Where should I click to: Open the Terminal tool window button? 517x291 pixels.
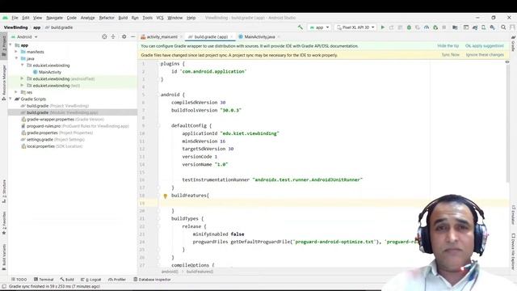click(x=44, y=280)
